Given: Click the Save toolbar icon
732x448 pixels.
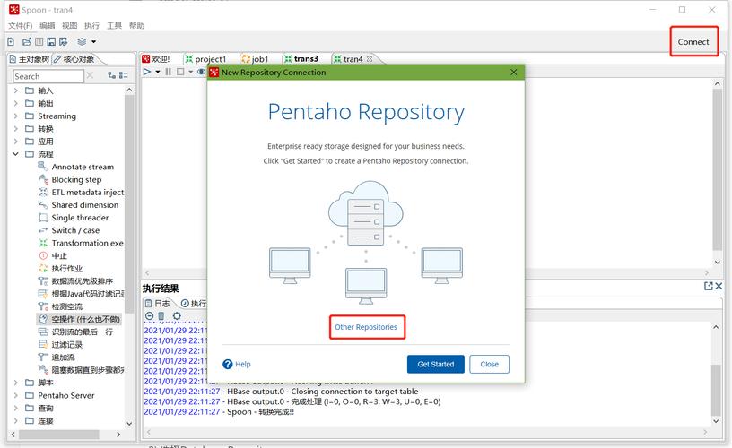Looking at the screenshot, I should pos(51,41).
